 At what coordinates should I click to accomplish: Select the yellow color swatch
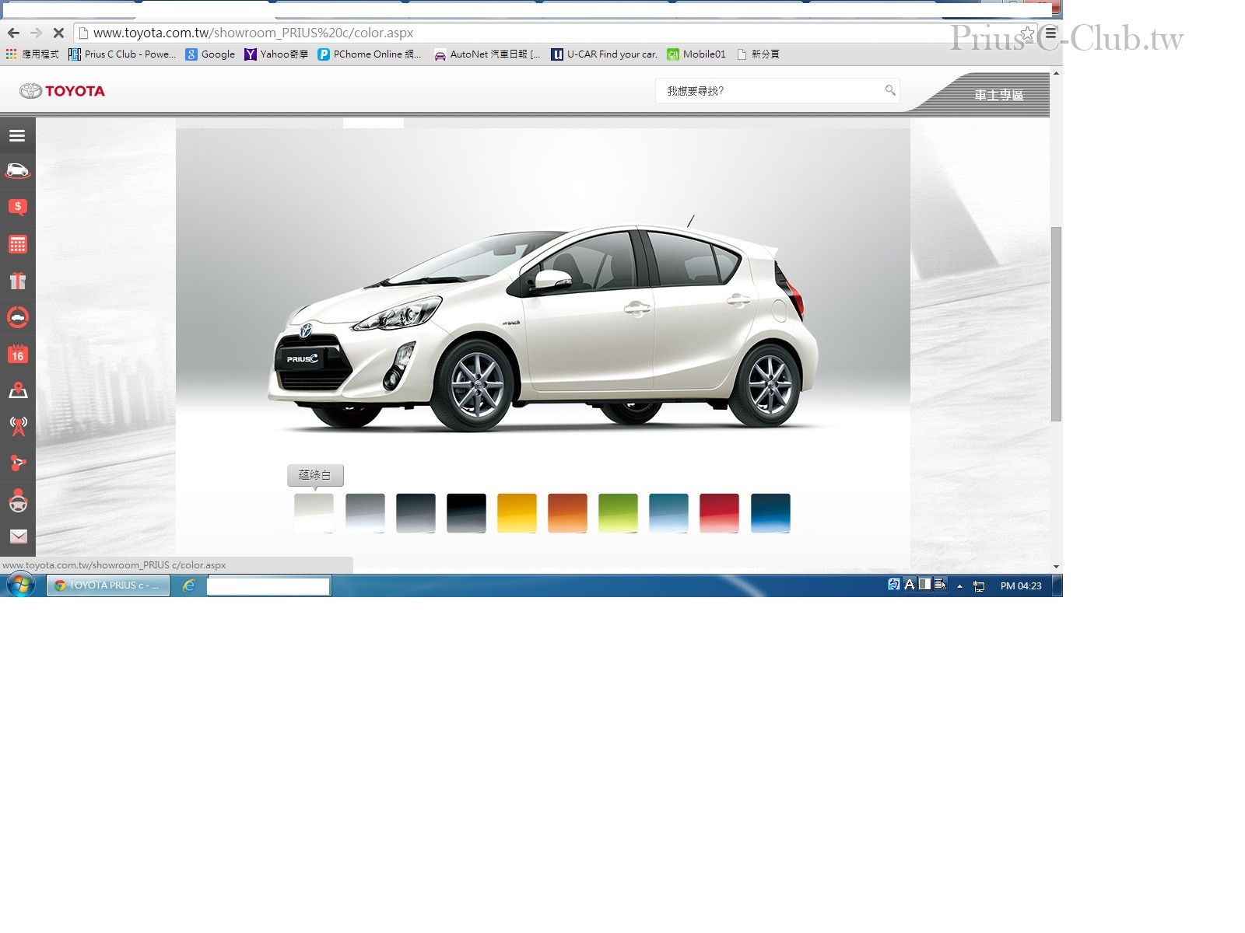(x=517, y=513)
